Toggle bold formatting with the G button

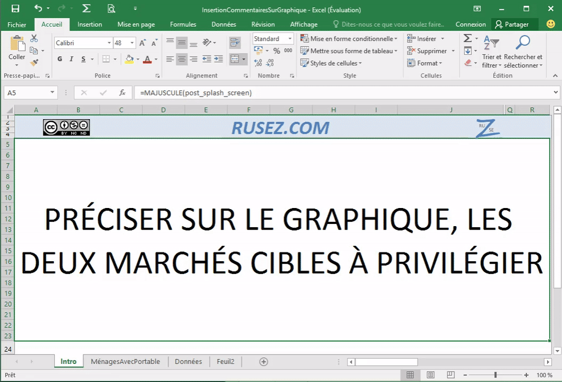[x=59, y=59]
